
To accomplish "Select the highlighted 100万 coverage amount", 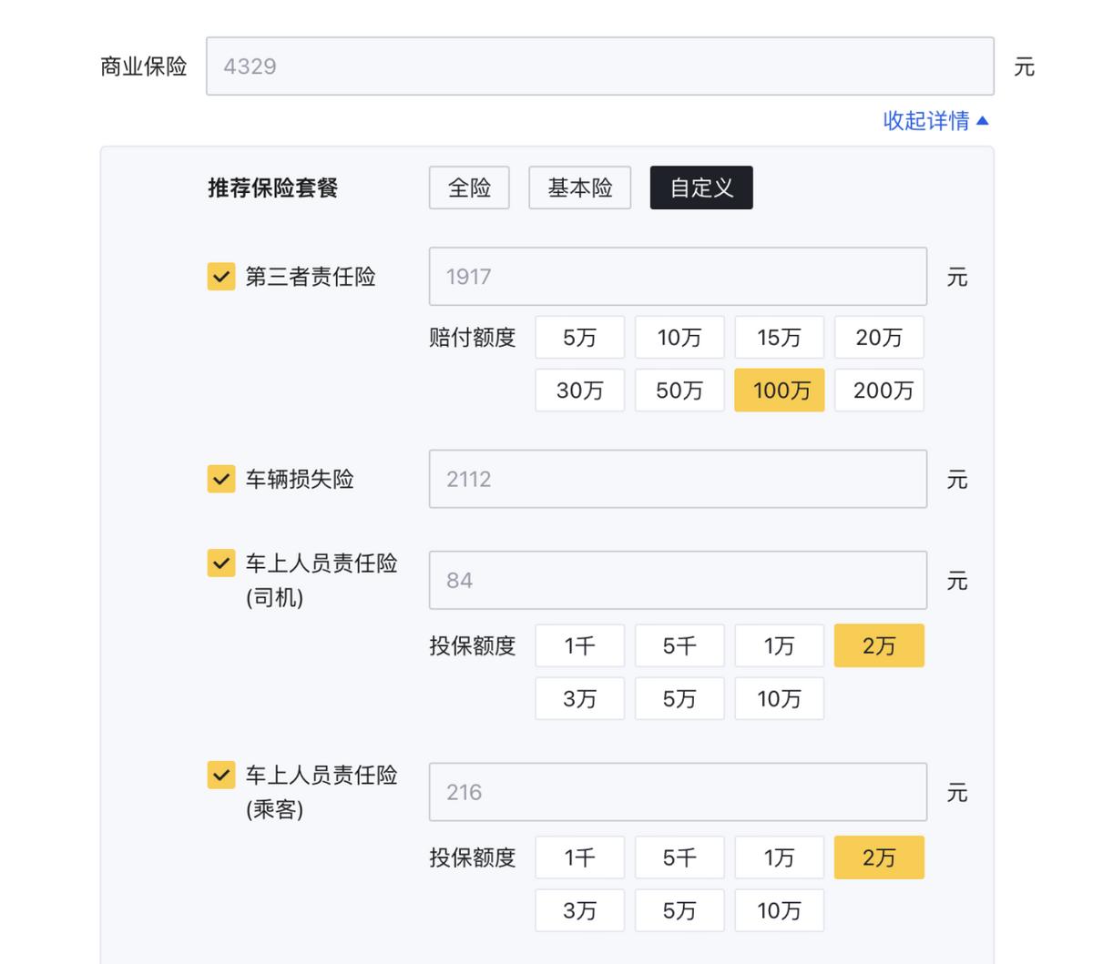I will [x=779, y=390].
